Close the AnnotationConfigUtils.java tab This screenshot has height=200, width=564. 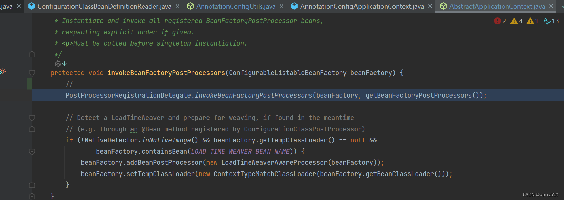[x=282, y=6]
